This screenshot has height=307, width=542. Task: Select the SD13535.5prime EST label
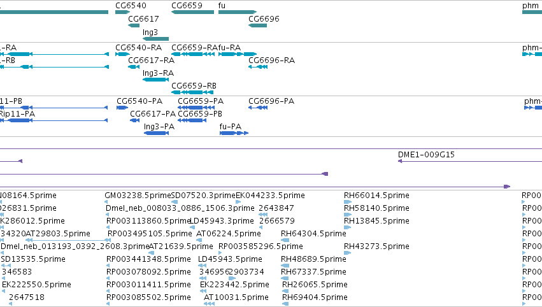pos(33,259)
